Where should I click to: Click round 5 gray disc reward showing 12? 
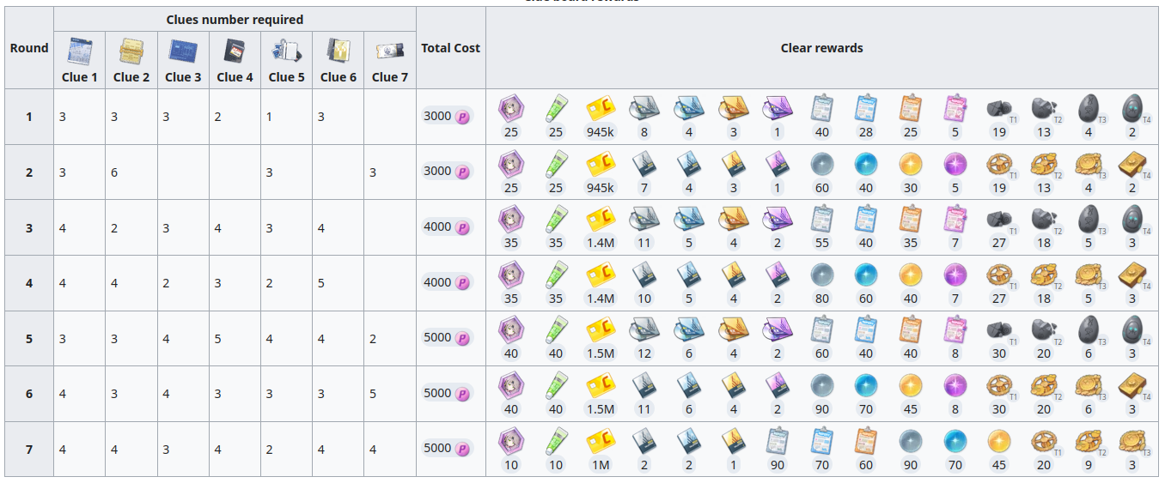coord(644,329)
